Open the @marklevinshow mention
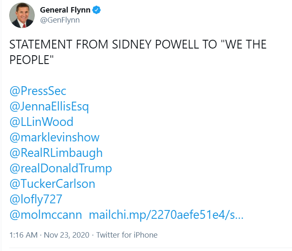The width and height of the screenshot is (292, 251). point(54,137)
